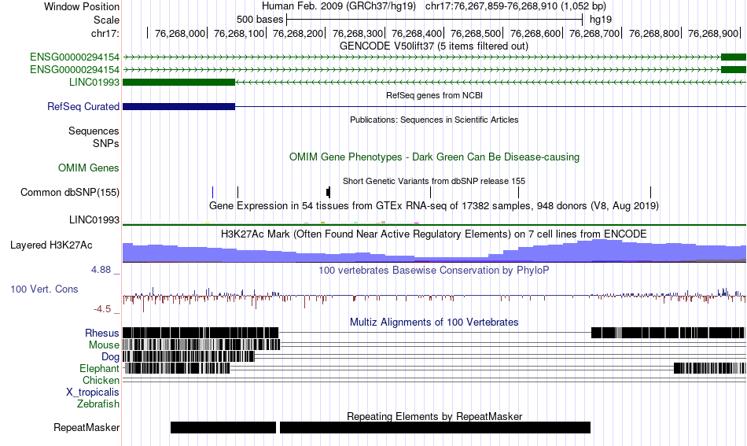Select the shorter RepeatMasker block

(x=223, y=427)
